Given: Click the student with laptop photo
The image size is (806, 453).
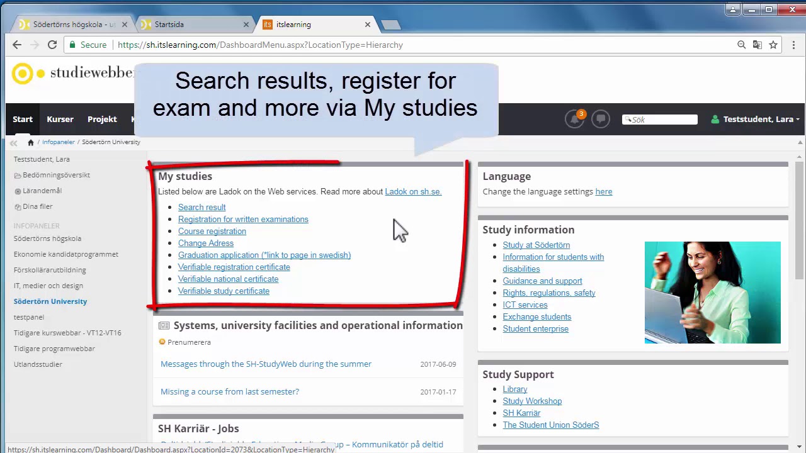Looking at the screenshot, I should (712, 293).
